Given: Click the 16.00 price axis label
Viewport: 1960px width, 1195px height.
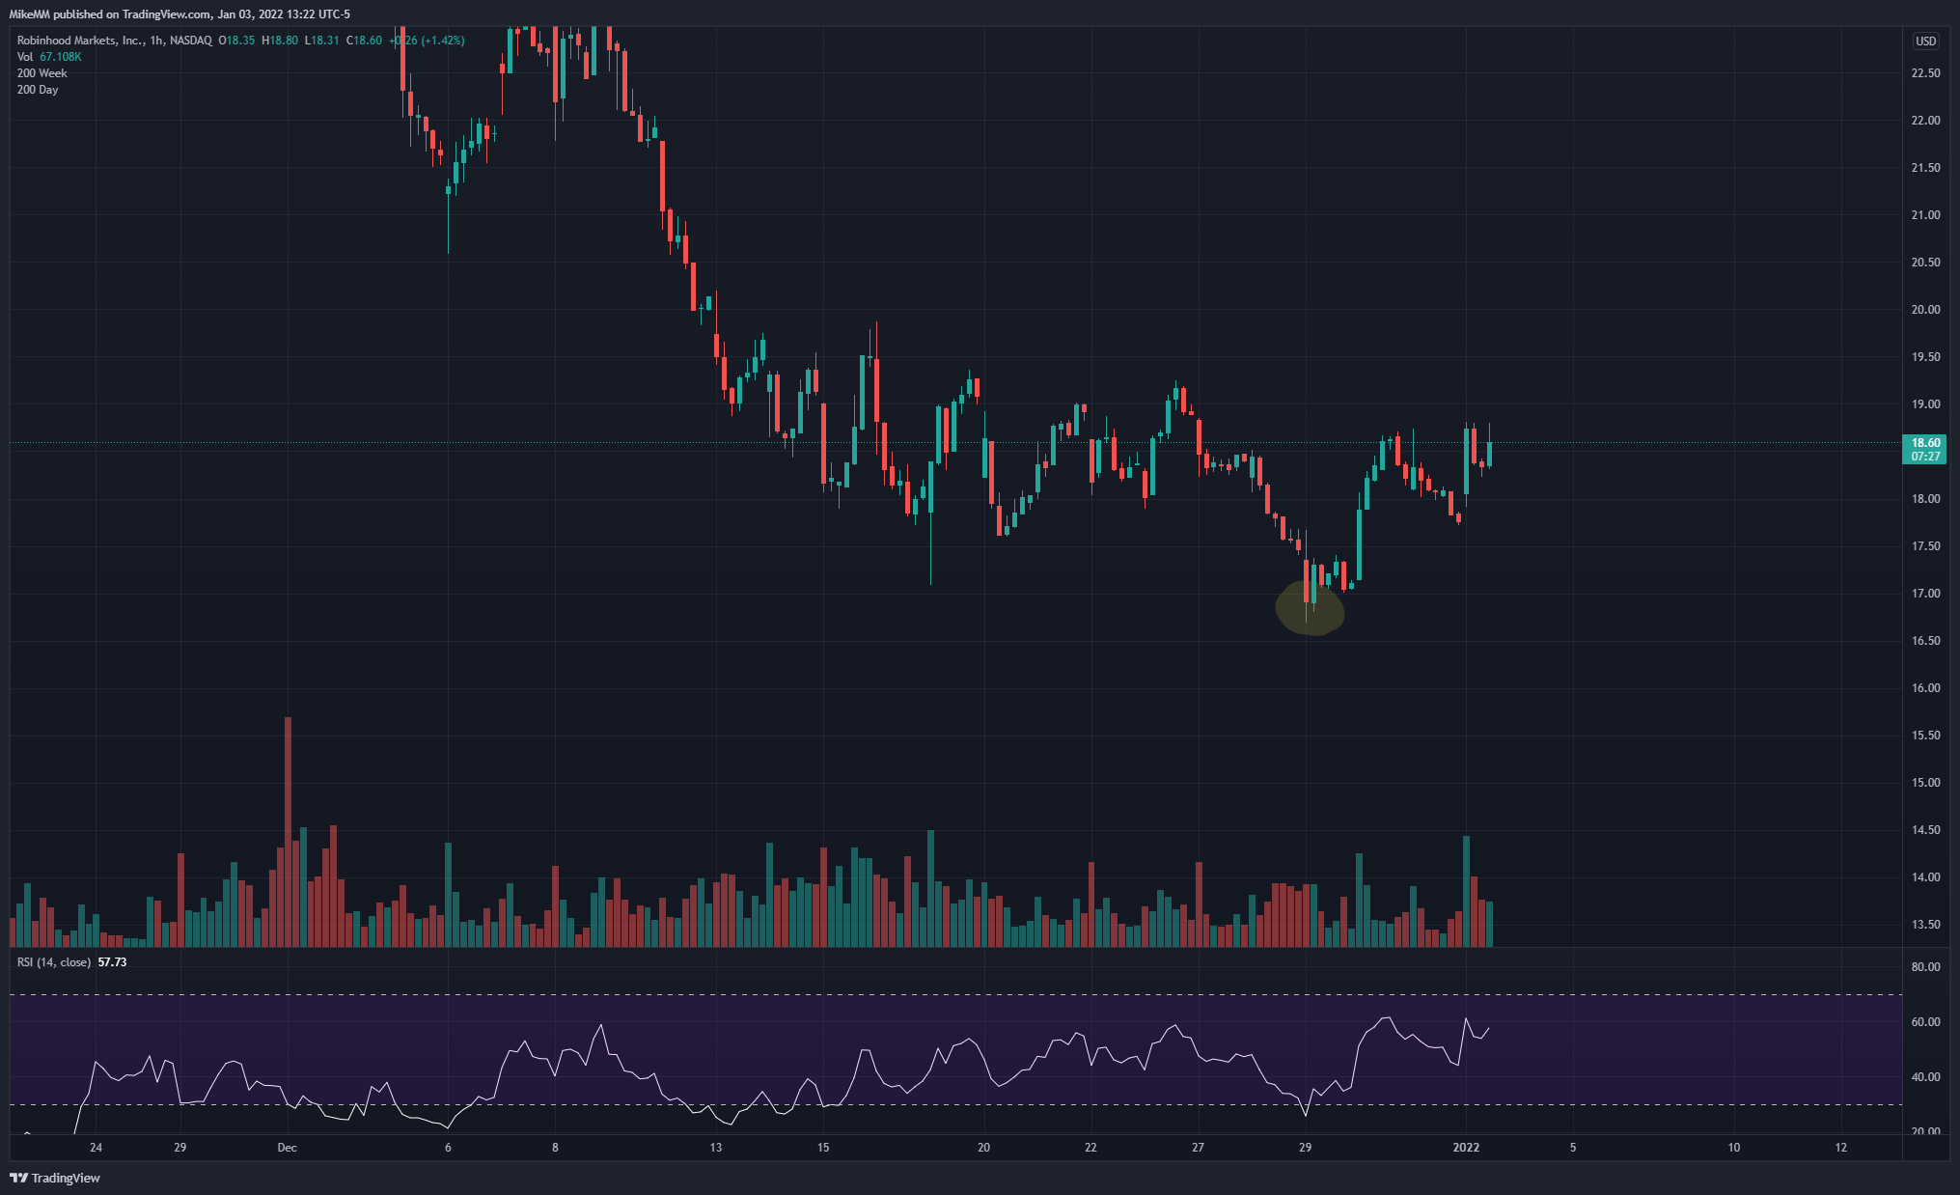Looking at the screenshot, I should click(x=1925, y=688).
